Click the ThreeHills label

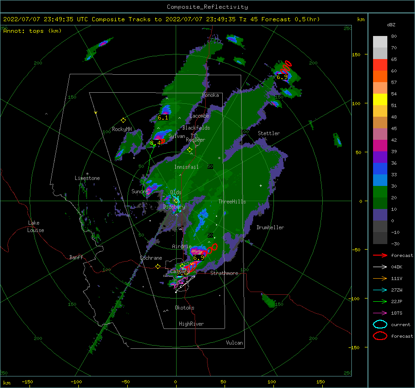point(232,202)
